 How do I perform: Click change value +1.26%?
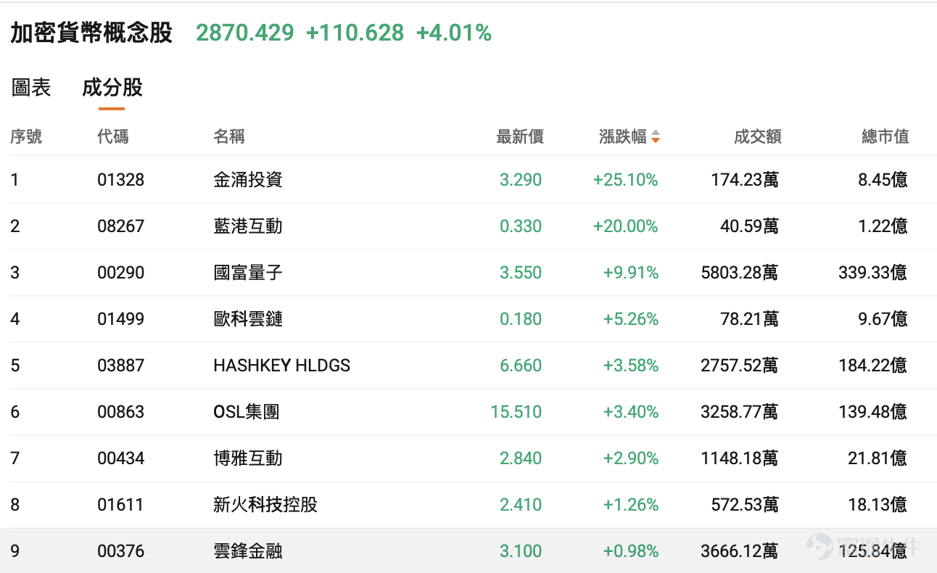[631, 505]
